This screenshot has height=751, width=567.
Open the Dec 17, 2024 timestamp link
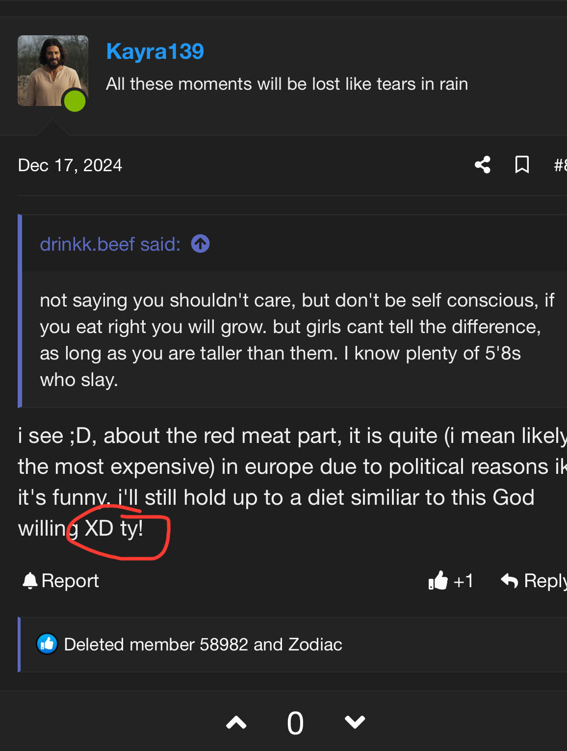click(x=70, y=165)
